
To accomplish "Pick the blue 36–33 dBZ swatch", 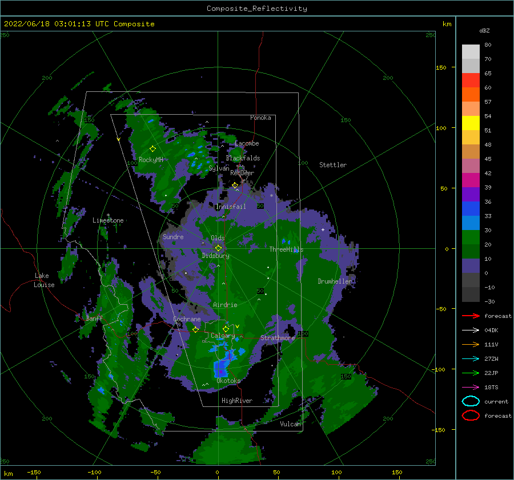I will (x=471, y=208).
